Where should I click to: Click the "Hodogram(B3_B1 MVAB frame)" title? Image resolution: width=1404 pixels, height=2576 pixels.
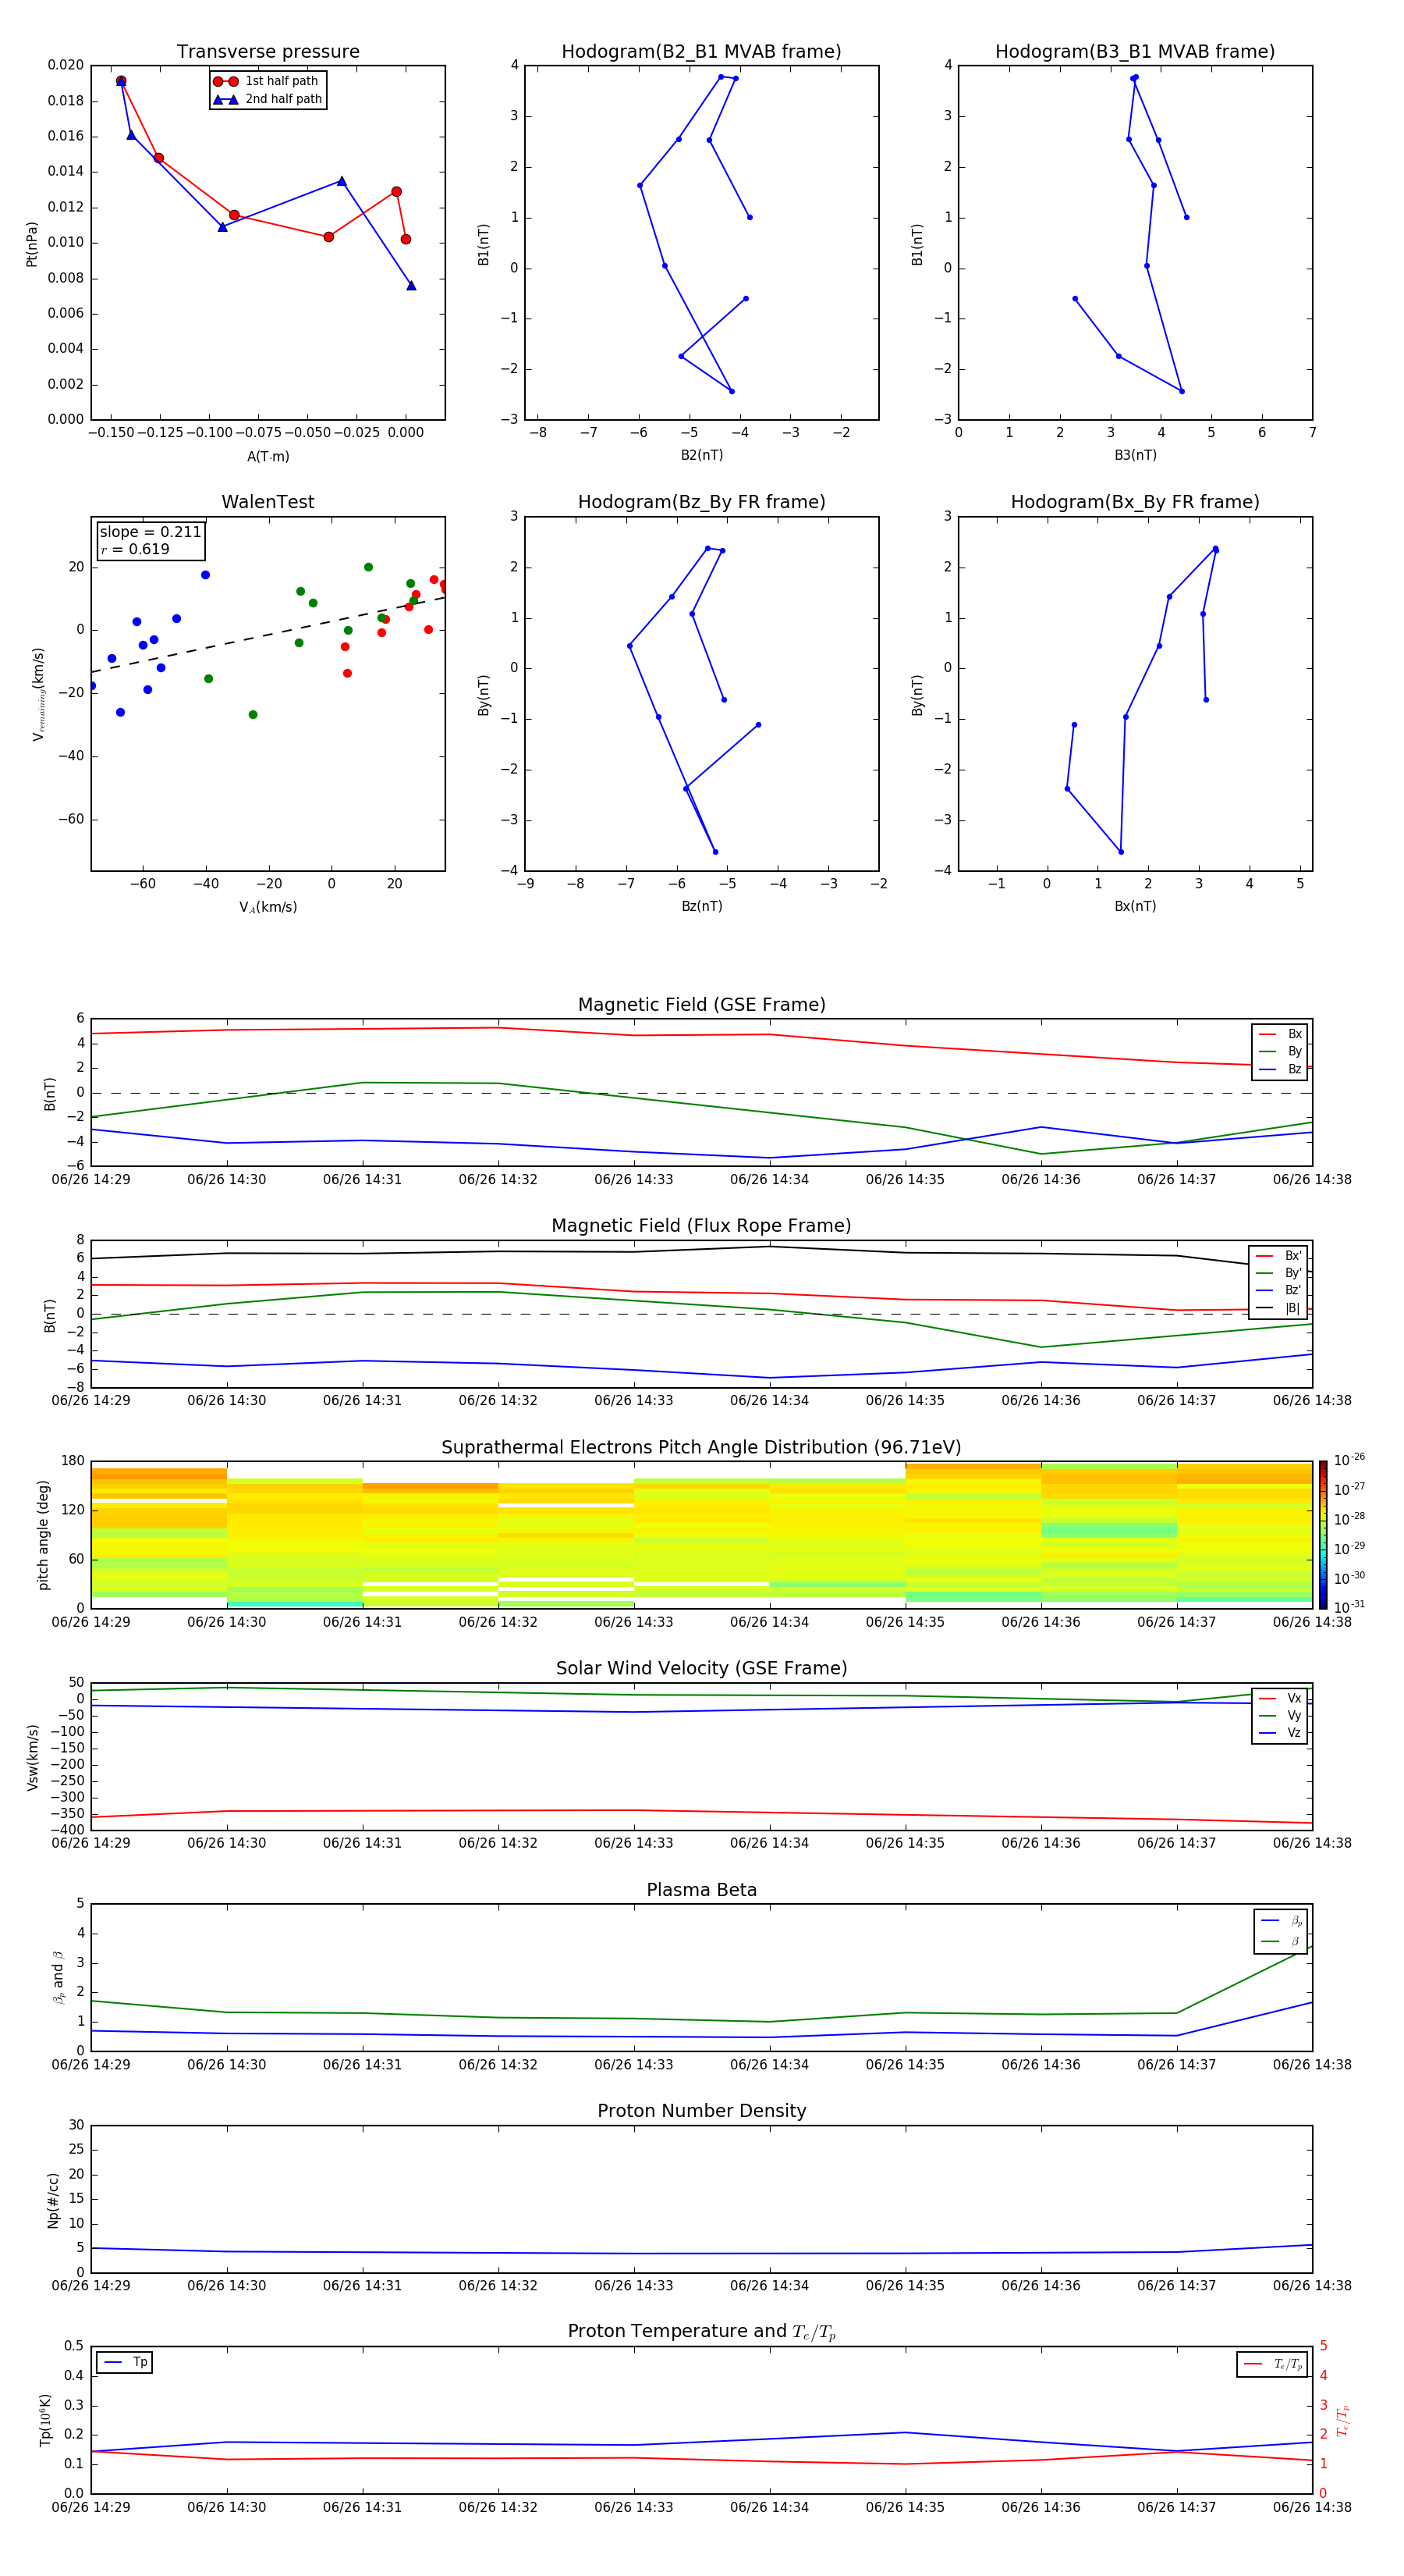click(1135, 51)
